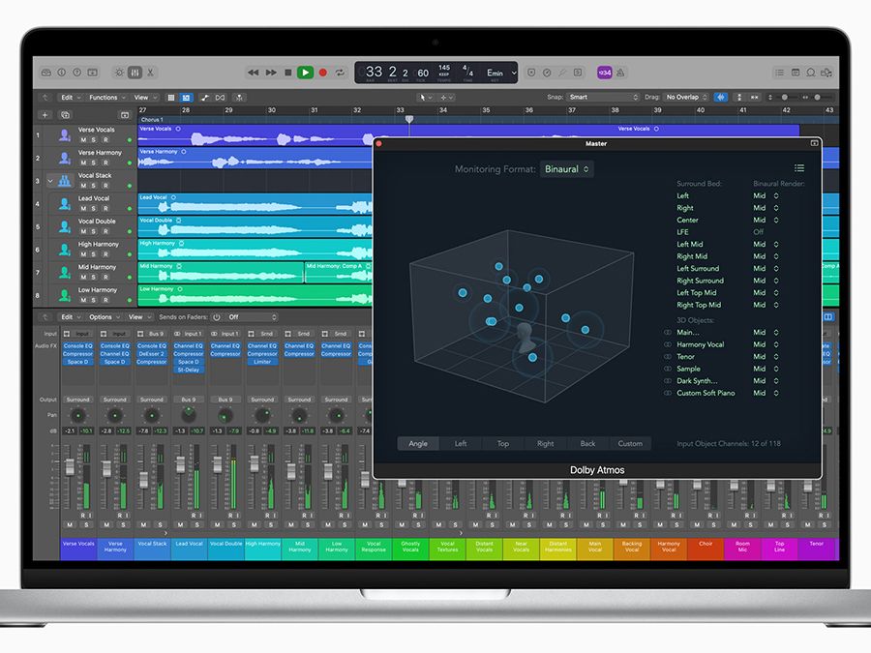The width and height of the screenshot is (871, 653).
Task: Open Sends on Faders Off dropdown
Action: pos(252,317)
